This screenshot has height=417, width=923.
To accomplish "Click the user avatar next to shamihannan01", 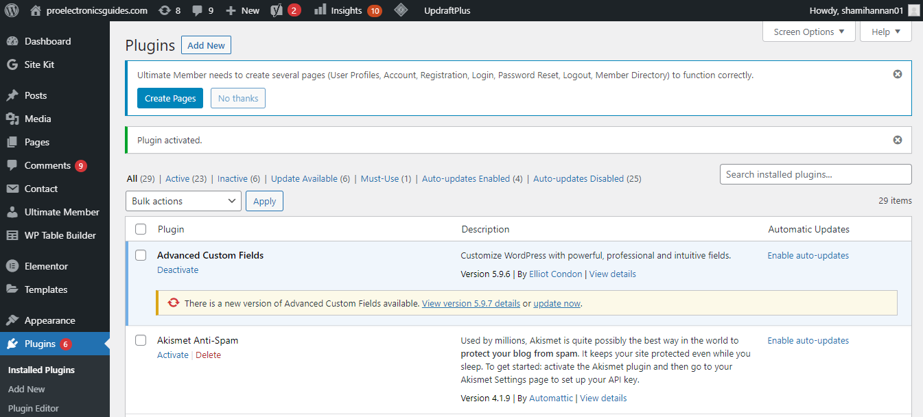I will click(913, 10).
